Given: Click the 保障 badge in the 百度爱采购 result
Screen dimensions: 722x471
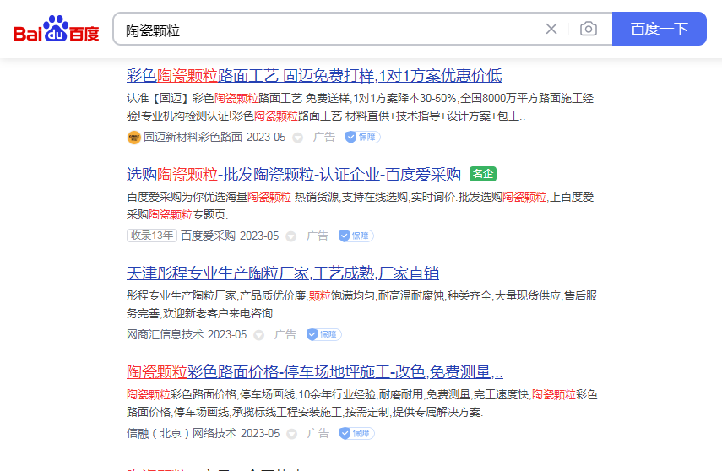Looking at the screenshot, I should point(356,235).
